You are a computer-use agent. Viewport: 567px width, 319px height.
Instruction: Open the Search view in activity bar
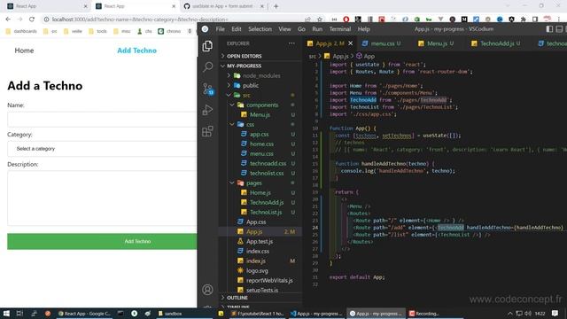click(207, 67)
